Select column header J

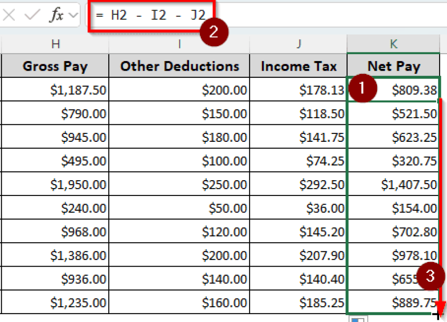click(299, 44)
